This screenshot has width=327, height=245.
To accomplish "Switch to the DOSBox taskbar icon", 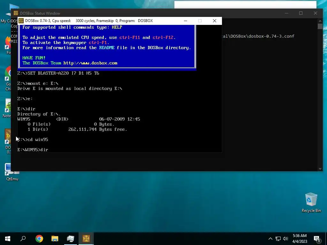I will click(x=86, y=239).
